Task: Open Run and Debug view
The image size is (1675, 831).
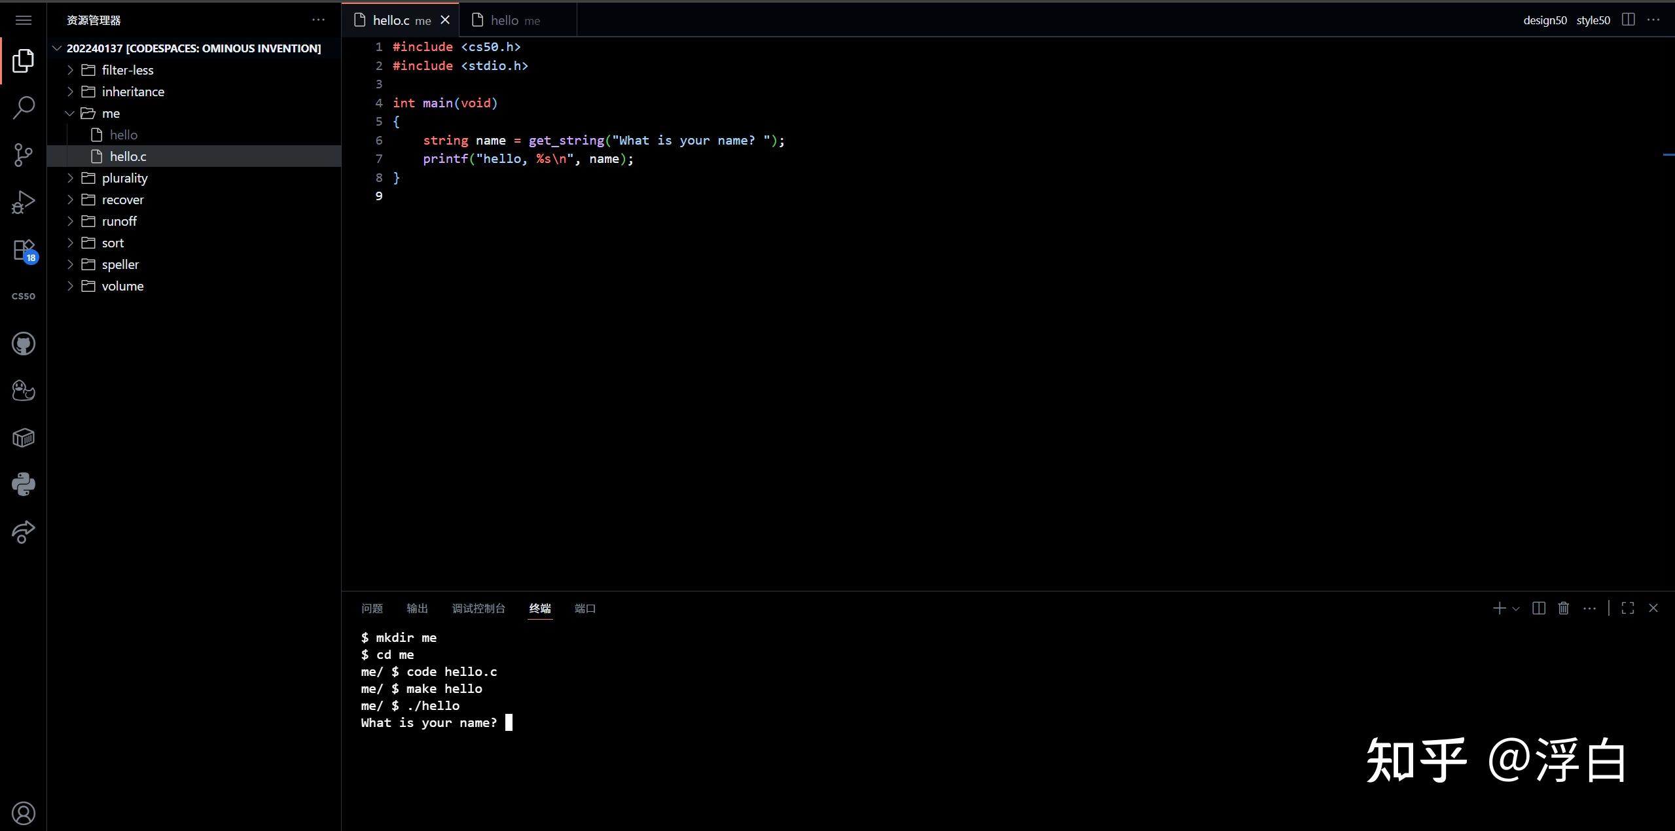Action: click(24, 202)
